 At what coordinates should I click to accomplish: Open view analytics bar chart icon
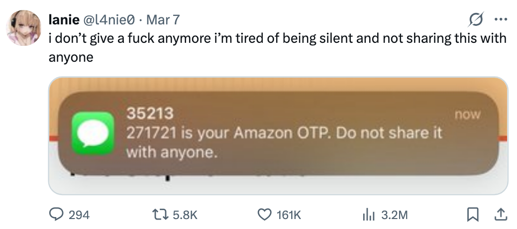click(368, 215)
